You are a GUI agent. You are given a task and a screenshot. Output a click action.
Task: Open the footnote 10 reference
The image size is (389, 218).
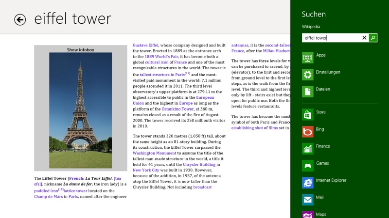click(61, 189)
